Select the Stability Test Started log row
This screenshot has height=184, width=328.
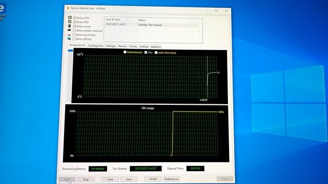152,25
